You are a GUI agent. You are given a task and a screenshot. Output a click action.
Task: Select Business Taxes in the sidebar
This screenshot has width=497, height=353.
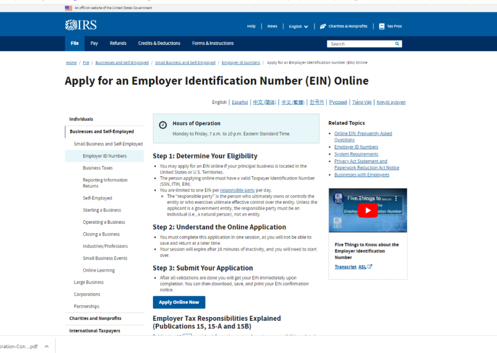(98, 168)
